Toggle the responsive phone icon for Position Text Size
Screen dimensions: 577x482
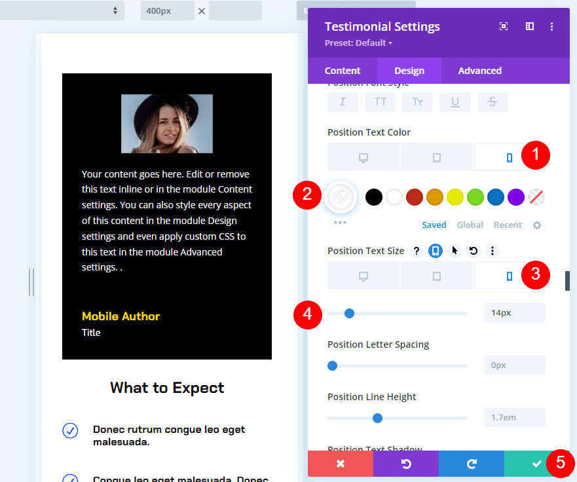436,250
